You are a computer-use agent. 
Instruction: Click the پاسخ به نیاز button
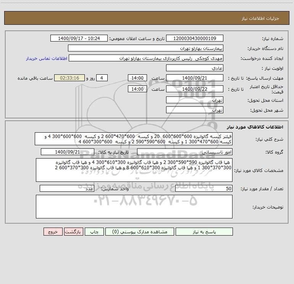(x=204, y=231)
